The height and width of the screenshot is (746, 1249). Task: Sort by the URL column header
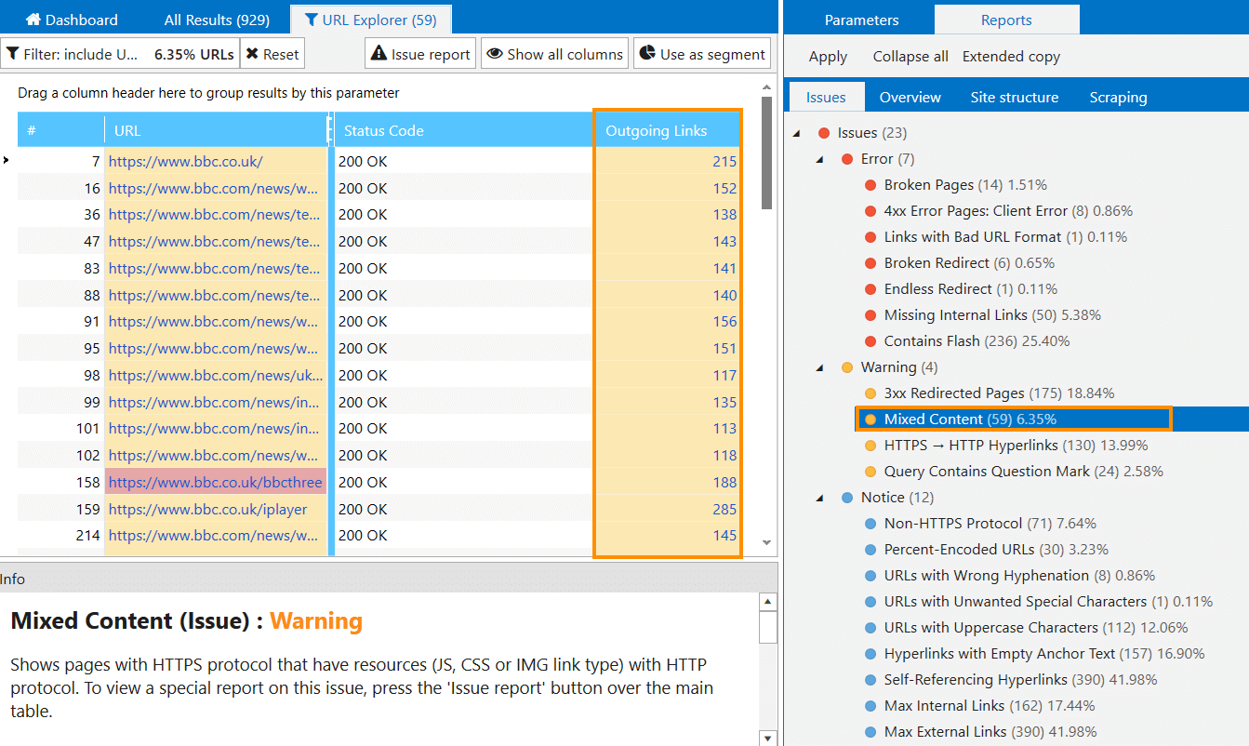217,130
